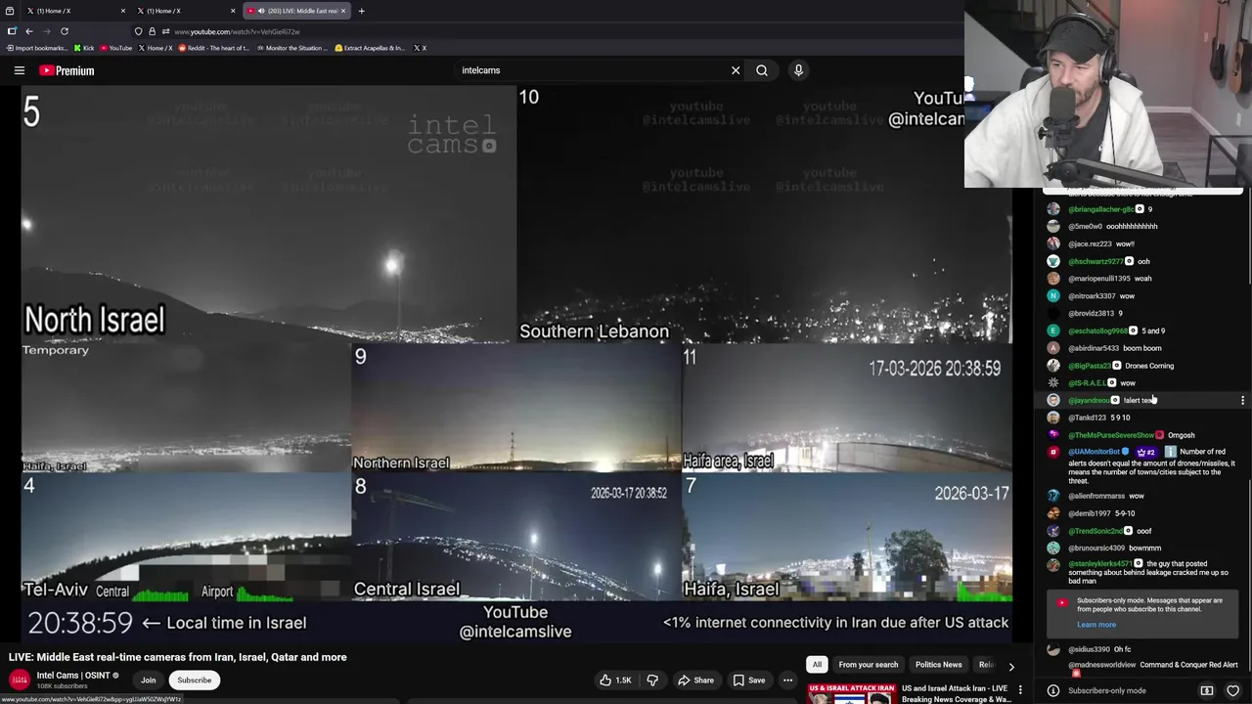This screenshot has width=1252, height=704.
Task: Click the Southern Lebanon camera 10 feed
Action: pyautogui.click(x=765, y=215)
